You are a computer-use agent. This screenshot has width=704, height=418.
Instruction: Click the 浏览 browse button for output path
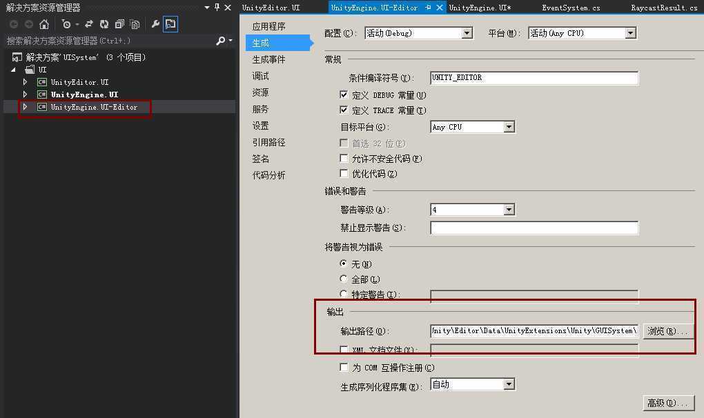(x=668, y=331)
